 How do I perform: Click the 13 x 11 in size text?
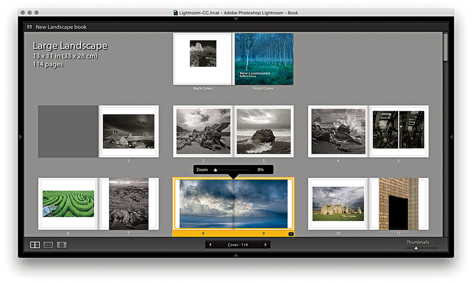[65, 56]
